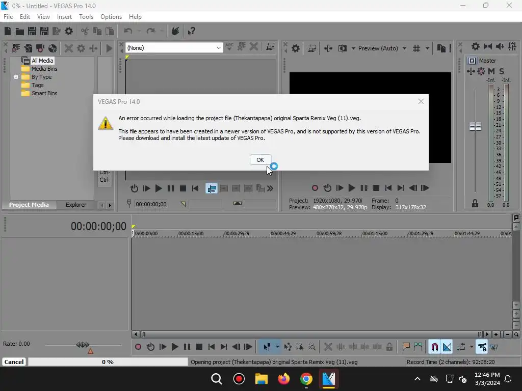Open the File menu
This screenshot has height=391, width=522.
[8, 17]
